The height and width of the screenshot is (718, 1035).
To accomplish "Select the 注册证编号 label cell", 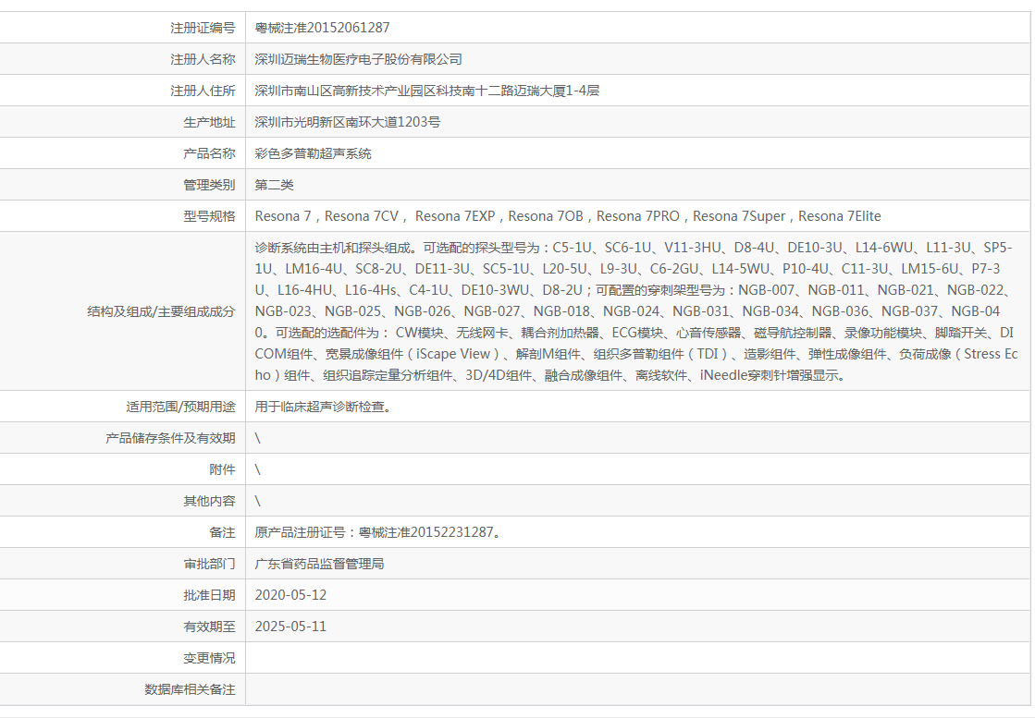I will point(203,28).
